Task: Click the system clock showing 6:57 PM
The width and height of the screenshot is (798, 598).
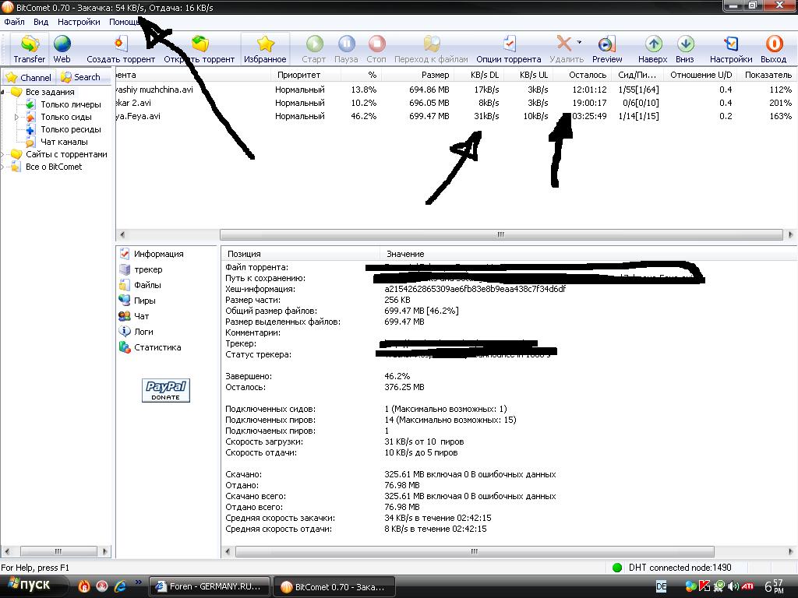Action: [774, 586]
